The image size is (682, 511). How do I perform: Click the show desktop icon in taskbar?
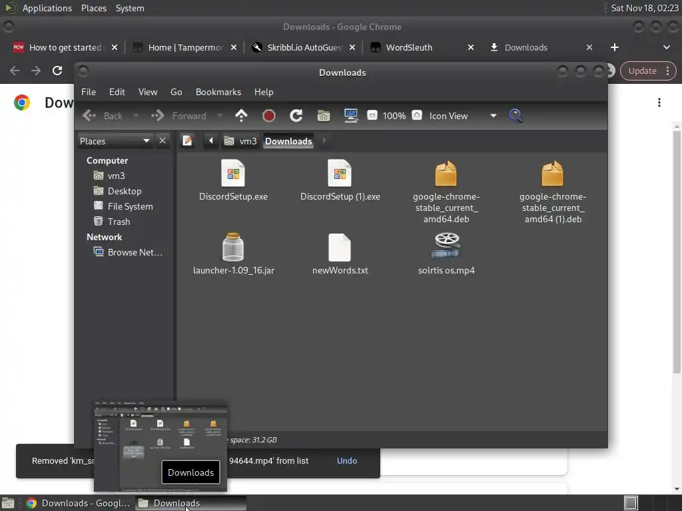click(x=8, y=503)
